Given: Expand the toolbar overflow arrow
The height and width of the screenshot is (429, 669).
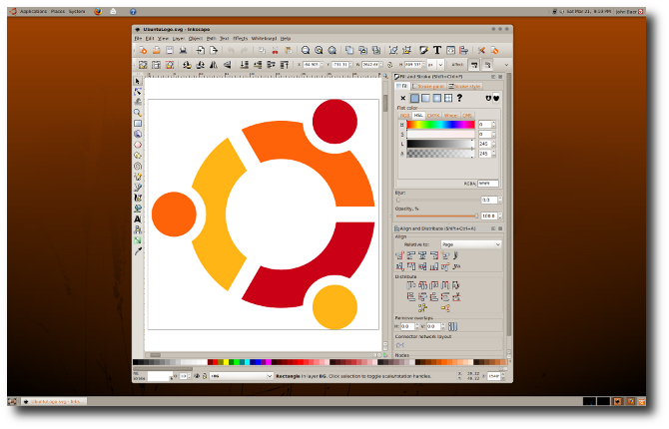Looking at the screenshot, I should point(506,65).
